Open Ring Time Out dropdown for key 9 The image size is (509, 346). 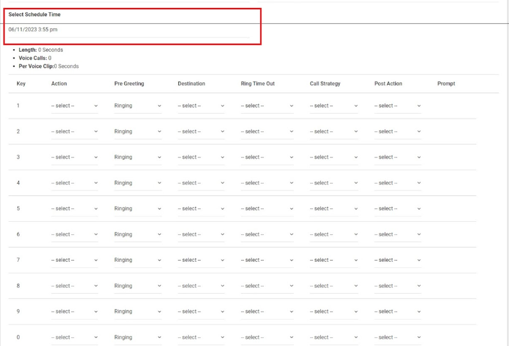tap(267, 312)
